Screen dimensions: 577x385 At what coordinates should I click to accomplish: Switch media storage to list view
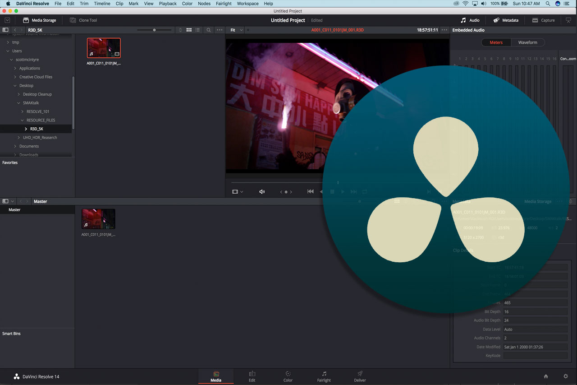click(197, 30)
